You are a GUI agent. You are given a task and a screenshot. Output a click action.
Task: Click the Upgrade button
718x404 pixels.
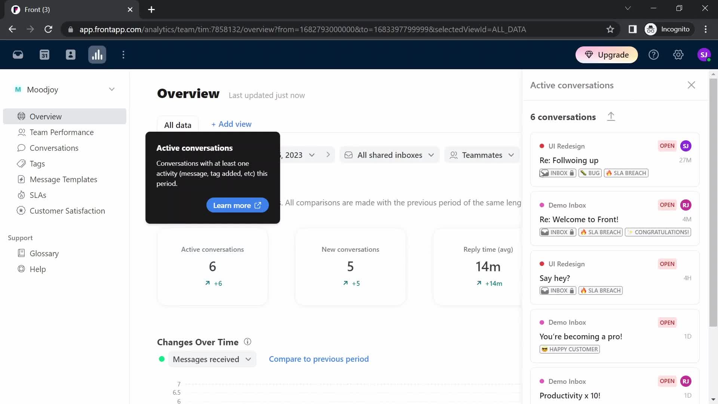606,55
